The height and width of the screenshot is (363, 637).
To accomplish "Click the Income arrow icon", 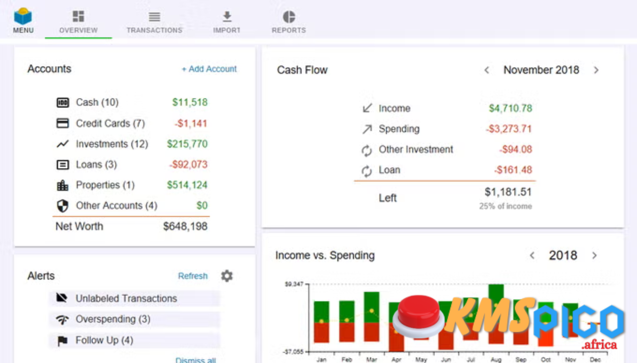I will 367,108.
